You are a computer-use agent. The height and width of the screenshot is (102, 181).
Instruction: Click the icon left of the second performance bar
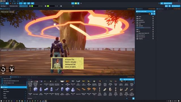pos(46,6)
